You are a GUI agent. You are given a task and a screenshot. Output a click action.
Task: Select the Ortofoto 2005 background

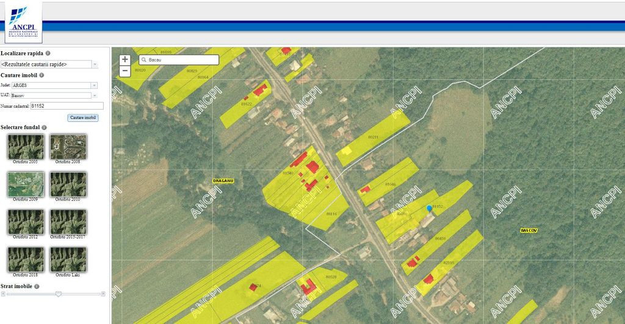click(x=25, y=147)
